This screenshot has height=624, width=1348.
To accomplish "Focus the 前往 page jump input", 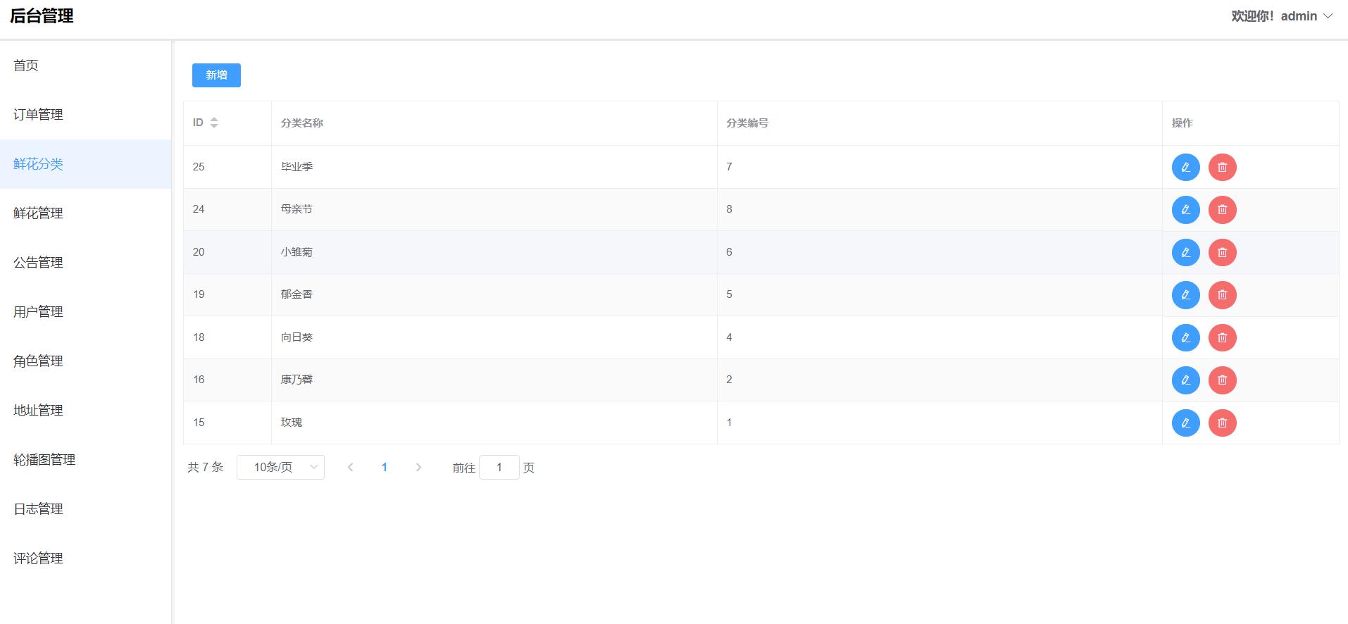I will point(499,467).
